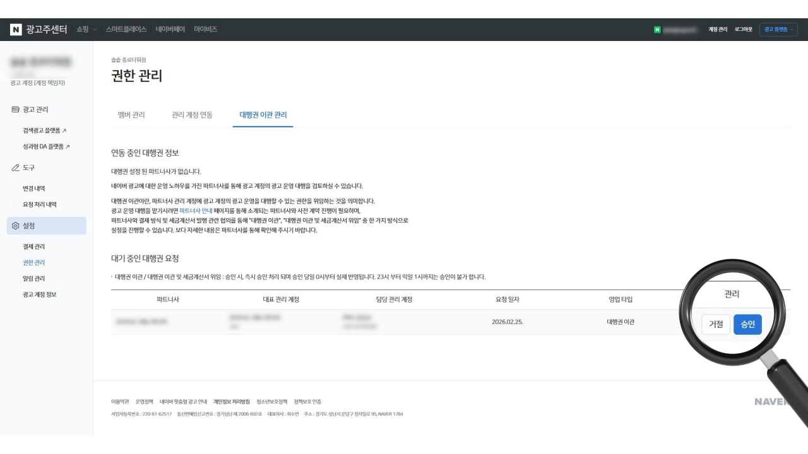Open 변경 내역 in sidebar
Screen dimensions: 808x454
pyautogui.click(x=33, y=189)
